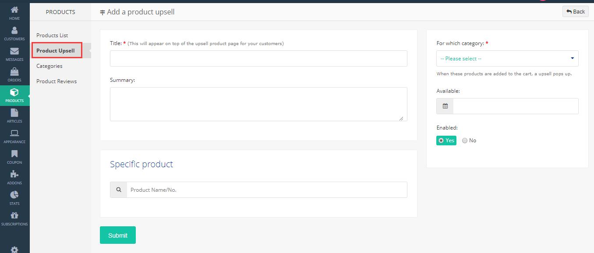This screenshot has width=594, height=253.
Task: Open the Subscriptions gift icon
Action: pyautogui.click(x=14, y=216)
